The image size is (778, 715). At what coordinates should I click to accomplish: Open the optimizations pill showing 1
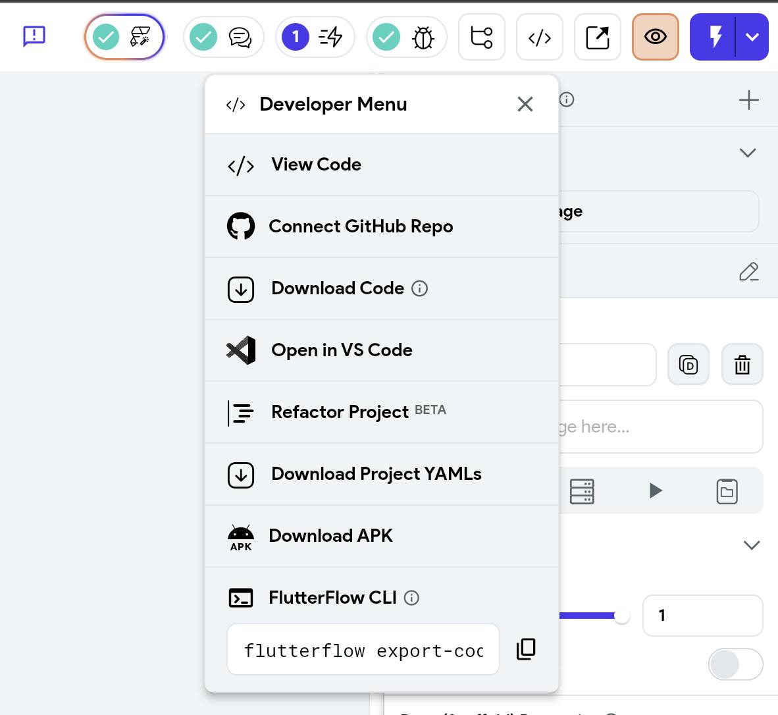(x=315, y=37)
